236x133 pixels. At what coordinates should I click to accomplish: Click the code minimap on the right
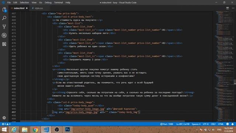tap(224, 66)
